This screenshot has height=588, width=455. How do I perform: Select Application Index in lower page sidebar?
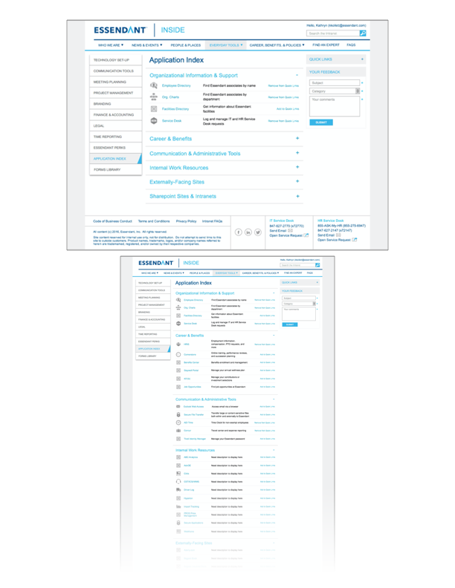(x=153, y=349)
